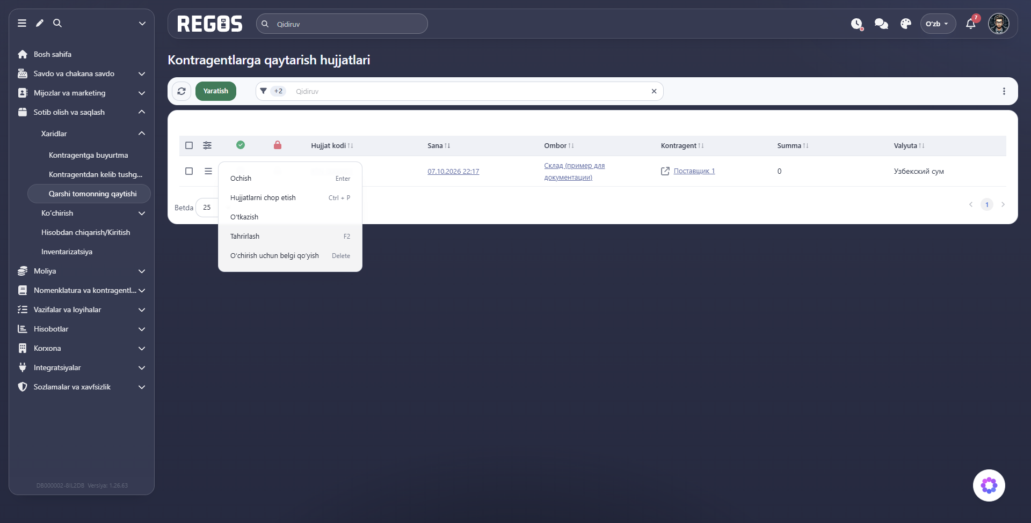The width and height of the screenshot is (1031, 523).
Task: Open column settings sliders icon
Action: (207, 145)
